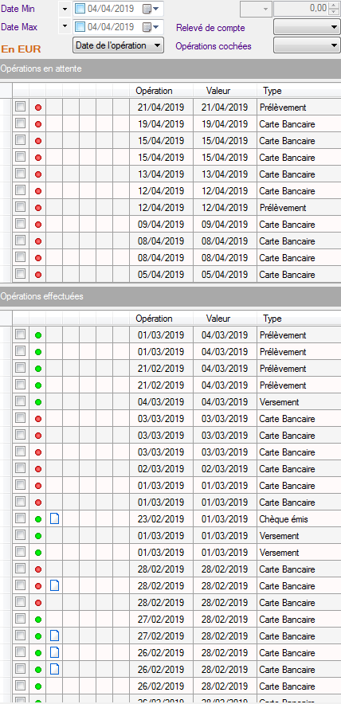Open the Date Min calendar picker icon

(148, 9)
